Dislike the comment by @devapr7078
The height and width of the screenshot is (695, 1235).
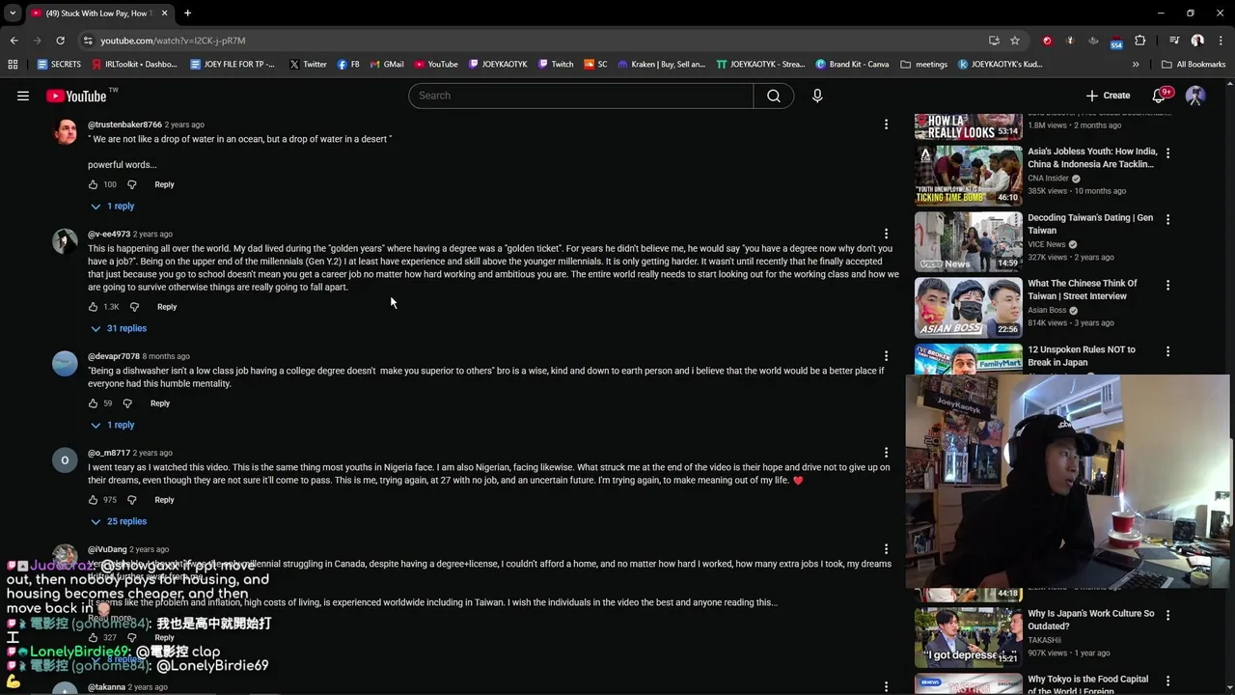point(127,403)
